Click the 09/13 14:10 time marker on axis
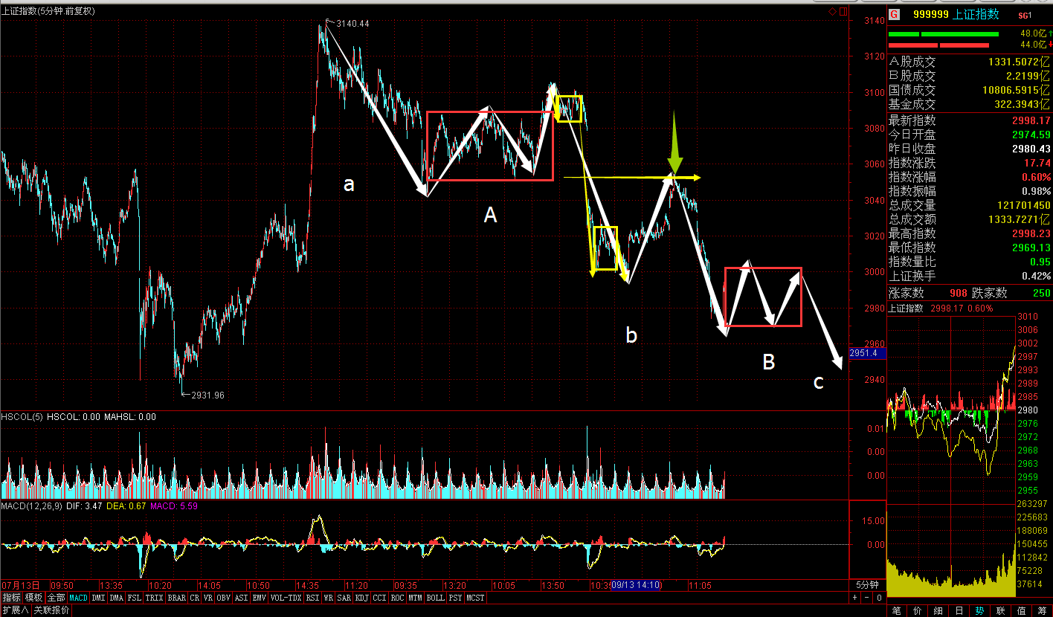Viewport: 1053px width, 617px height. [637, 585]
